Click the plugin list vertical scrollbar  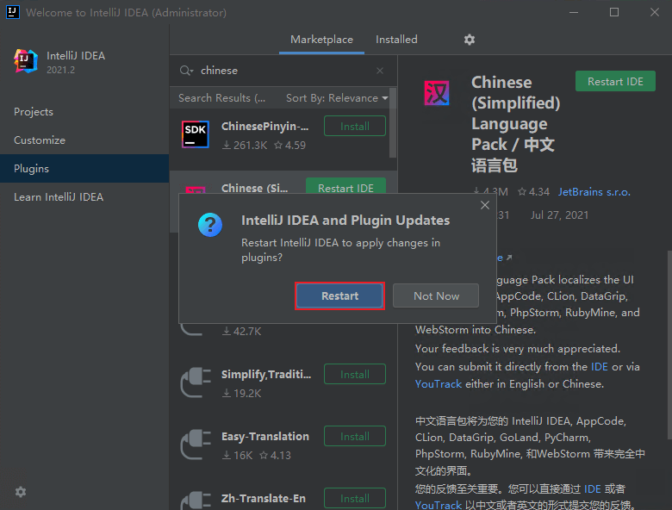393,122
